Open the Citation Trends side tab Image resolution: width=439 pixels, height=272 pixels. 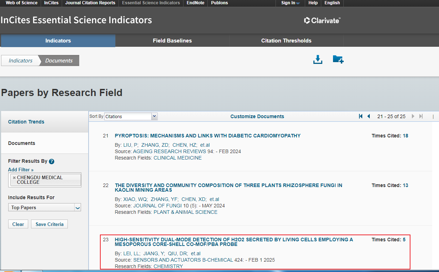click(x=26, y=122)
